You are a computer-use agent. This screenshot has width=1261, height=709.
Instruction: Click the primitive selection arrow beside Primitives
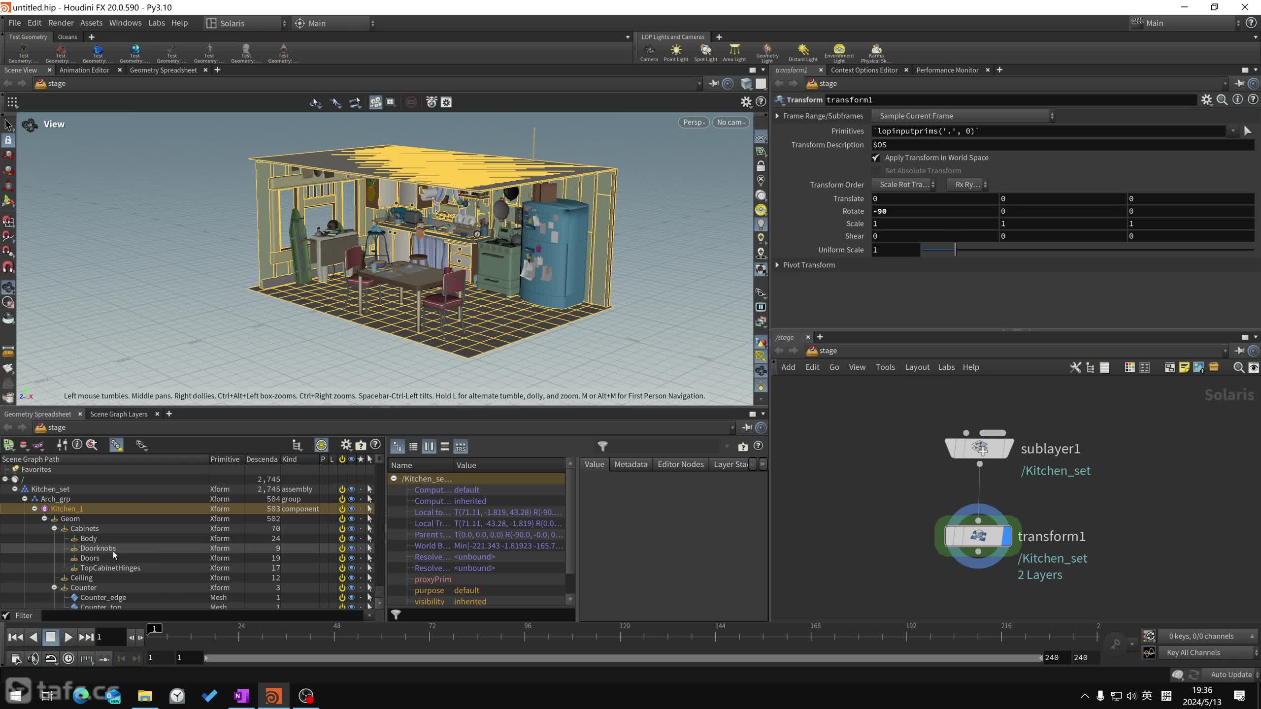coord(1247,131)
